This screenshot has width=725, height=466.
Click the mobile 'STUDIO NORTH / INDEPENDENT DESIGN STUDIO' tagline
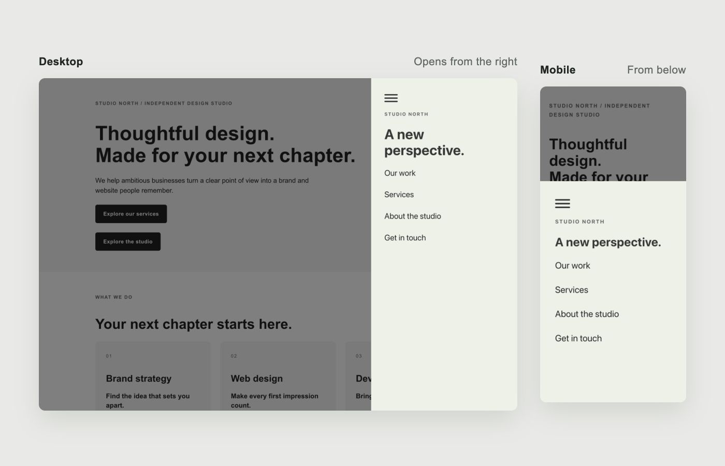click(600, 110)
